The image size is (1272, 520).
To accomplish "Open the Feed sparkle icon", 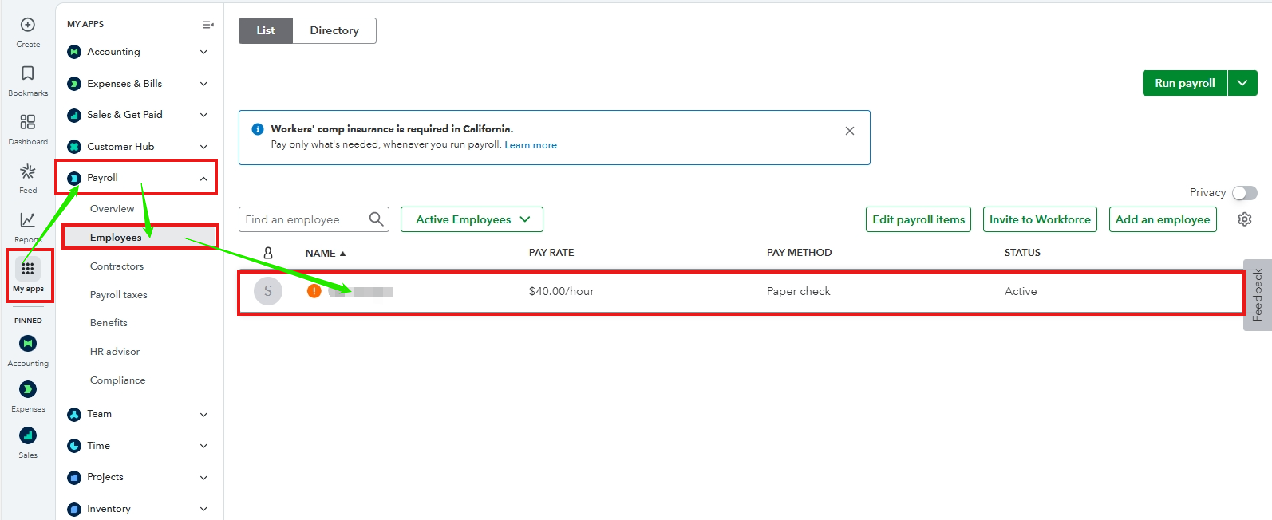I will 28,171.
